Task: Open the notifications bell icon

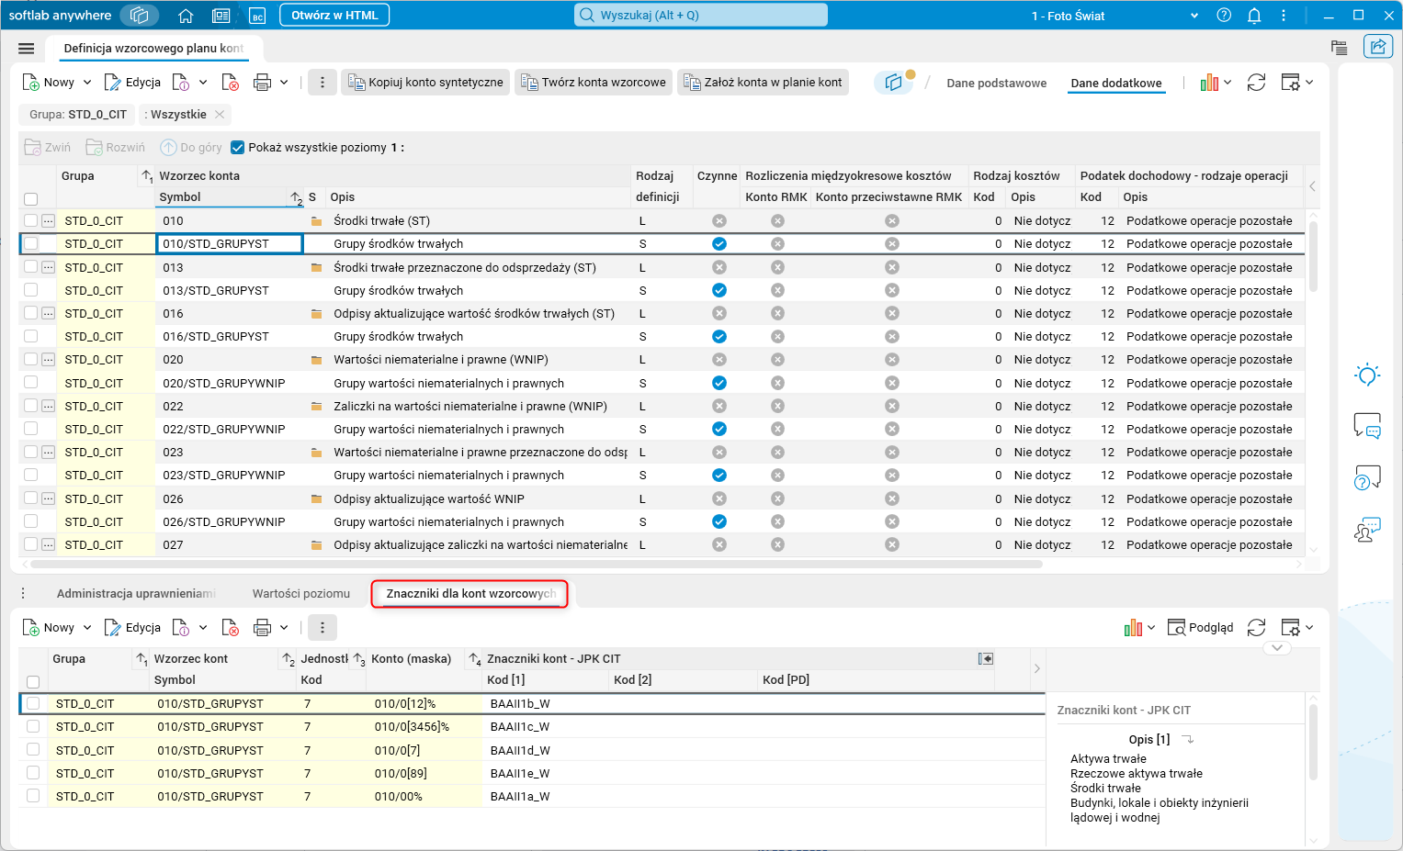Action: 1254,16
